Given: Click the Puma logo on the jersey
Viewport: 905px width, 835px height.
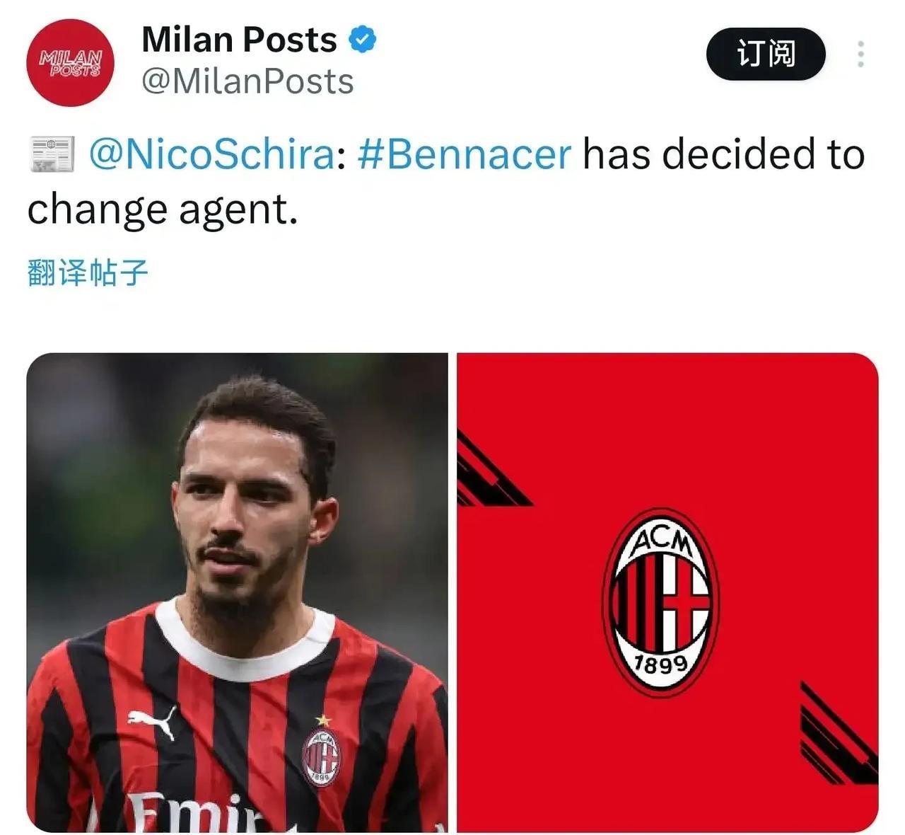Looking at the screenshot, I should point(152,722).
